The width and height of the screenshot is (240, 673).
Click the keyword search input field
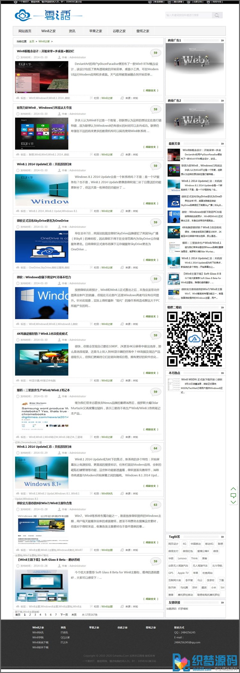coord(188,15)
